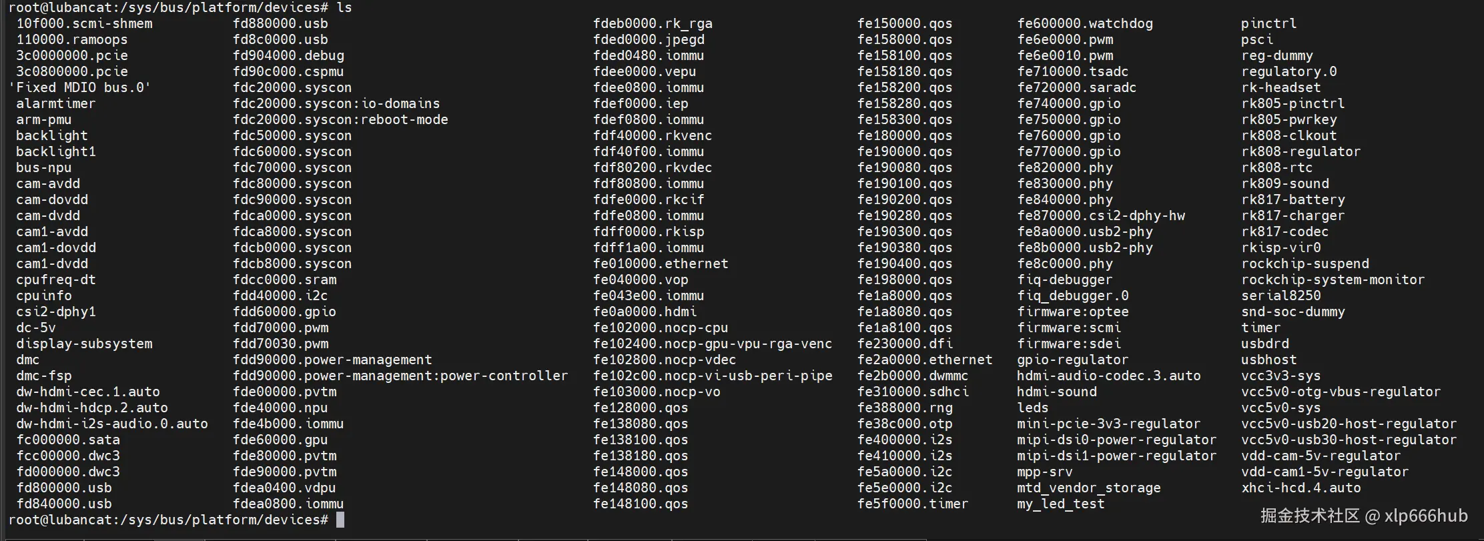Click the xlp666hub watermark text
The width and height of the screenshot is (1484, 541).
tap(1426, 516)
